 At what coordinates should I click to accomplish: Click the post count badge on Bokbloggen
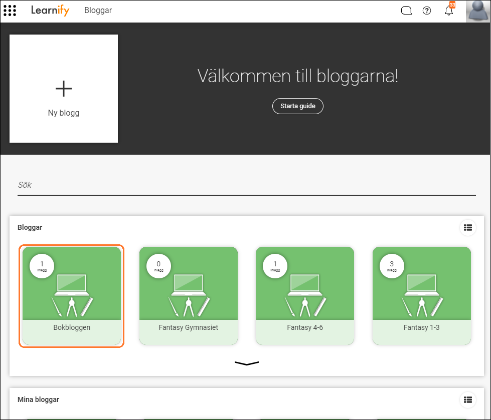[42, 266]
